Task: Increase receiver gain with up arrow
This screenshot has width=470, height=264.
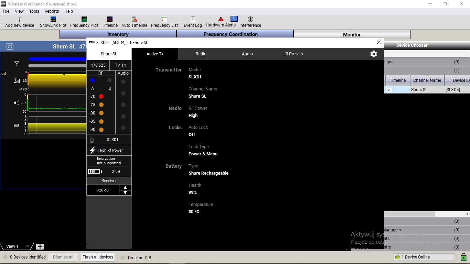Action: click(x=125, y=188)
